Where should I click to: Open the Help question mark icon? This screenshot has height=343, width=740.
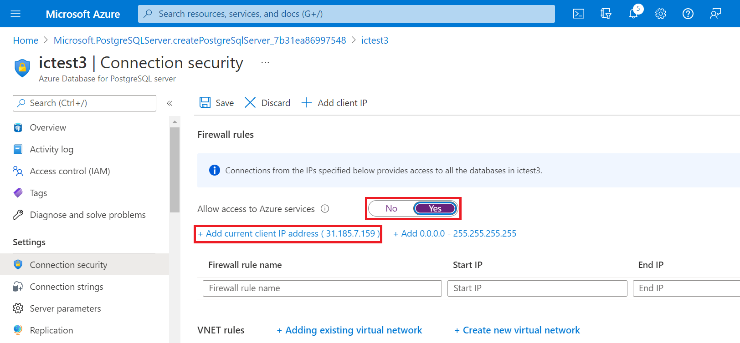click(x=688, y=14)
